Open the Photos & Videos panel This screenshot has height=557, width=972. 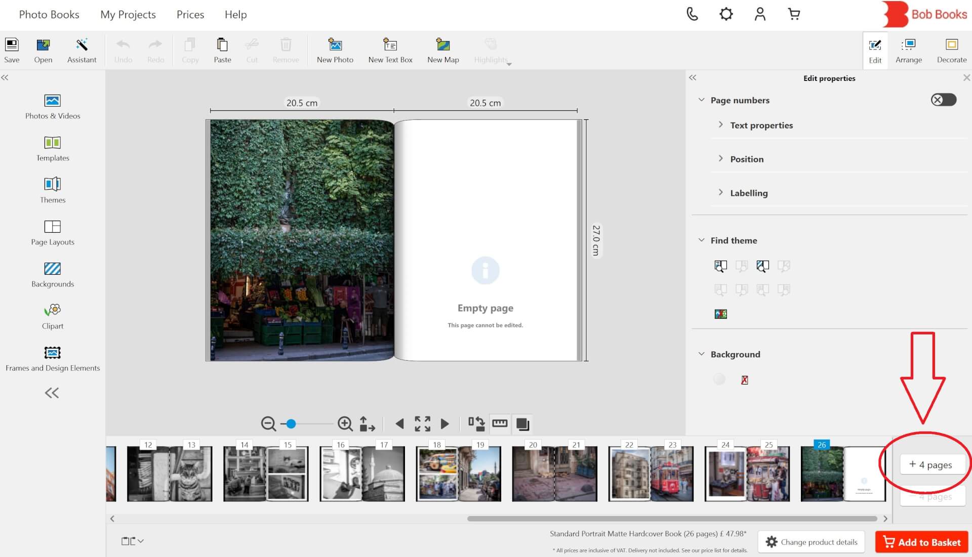tap(53, 107)
